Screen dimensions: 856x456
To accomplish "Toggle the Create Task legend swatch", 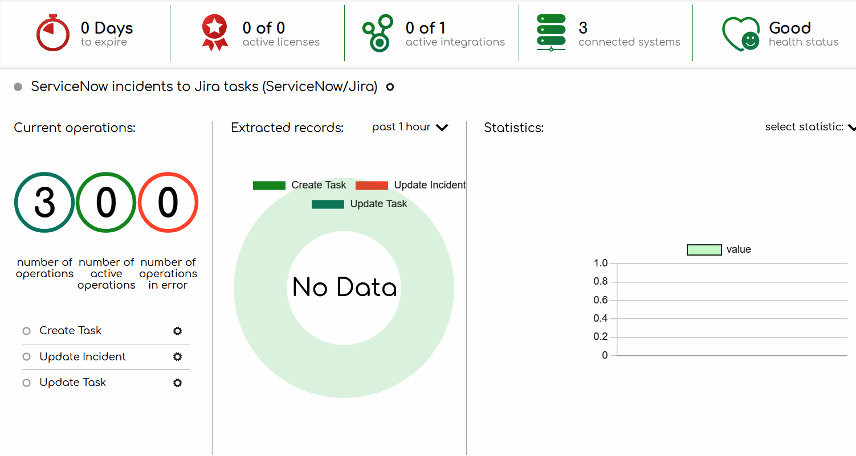I will point(269,186).
